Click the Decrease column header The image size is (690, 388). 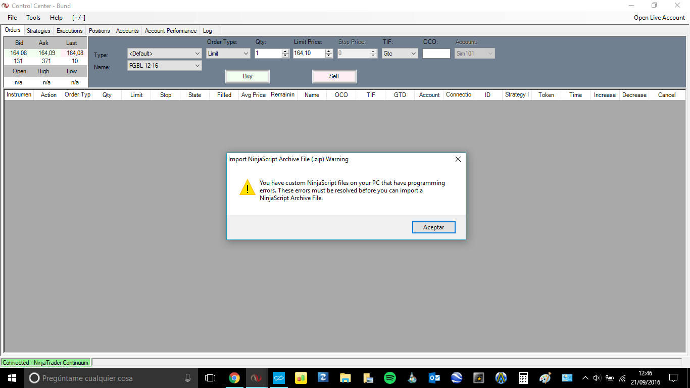634,95
